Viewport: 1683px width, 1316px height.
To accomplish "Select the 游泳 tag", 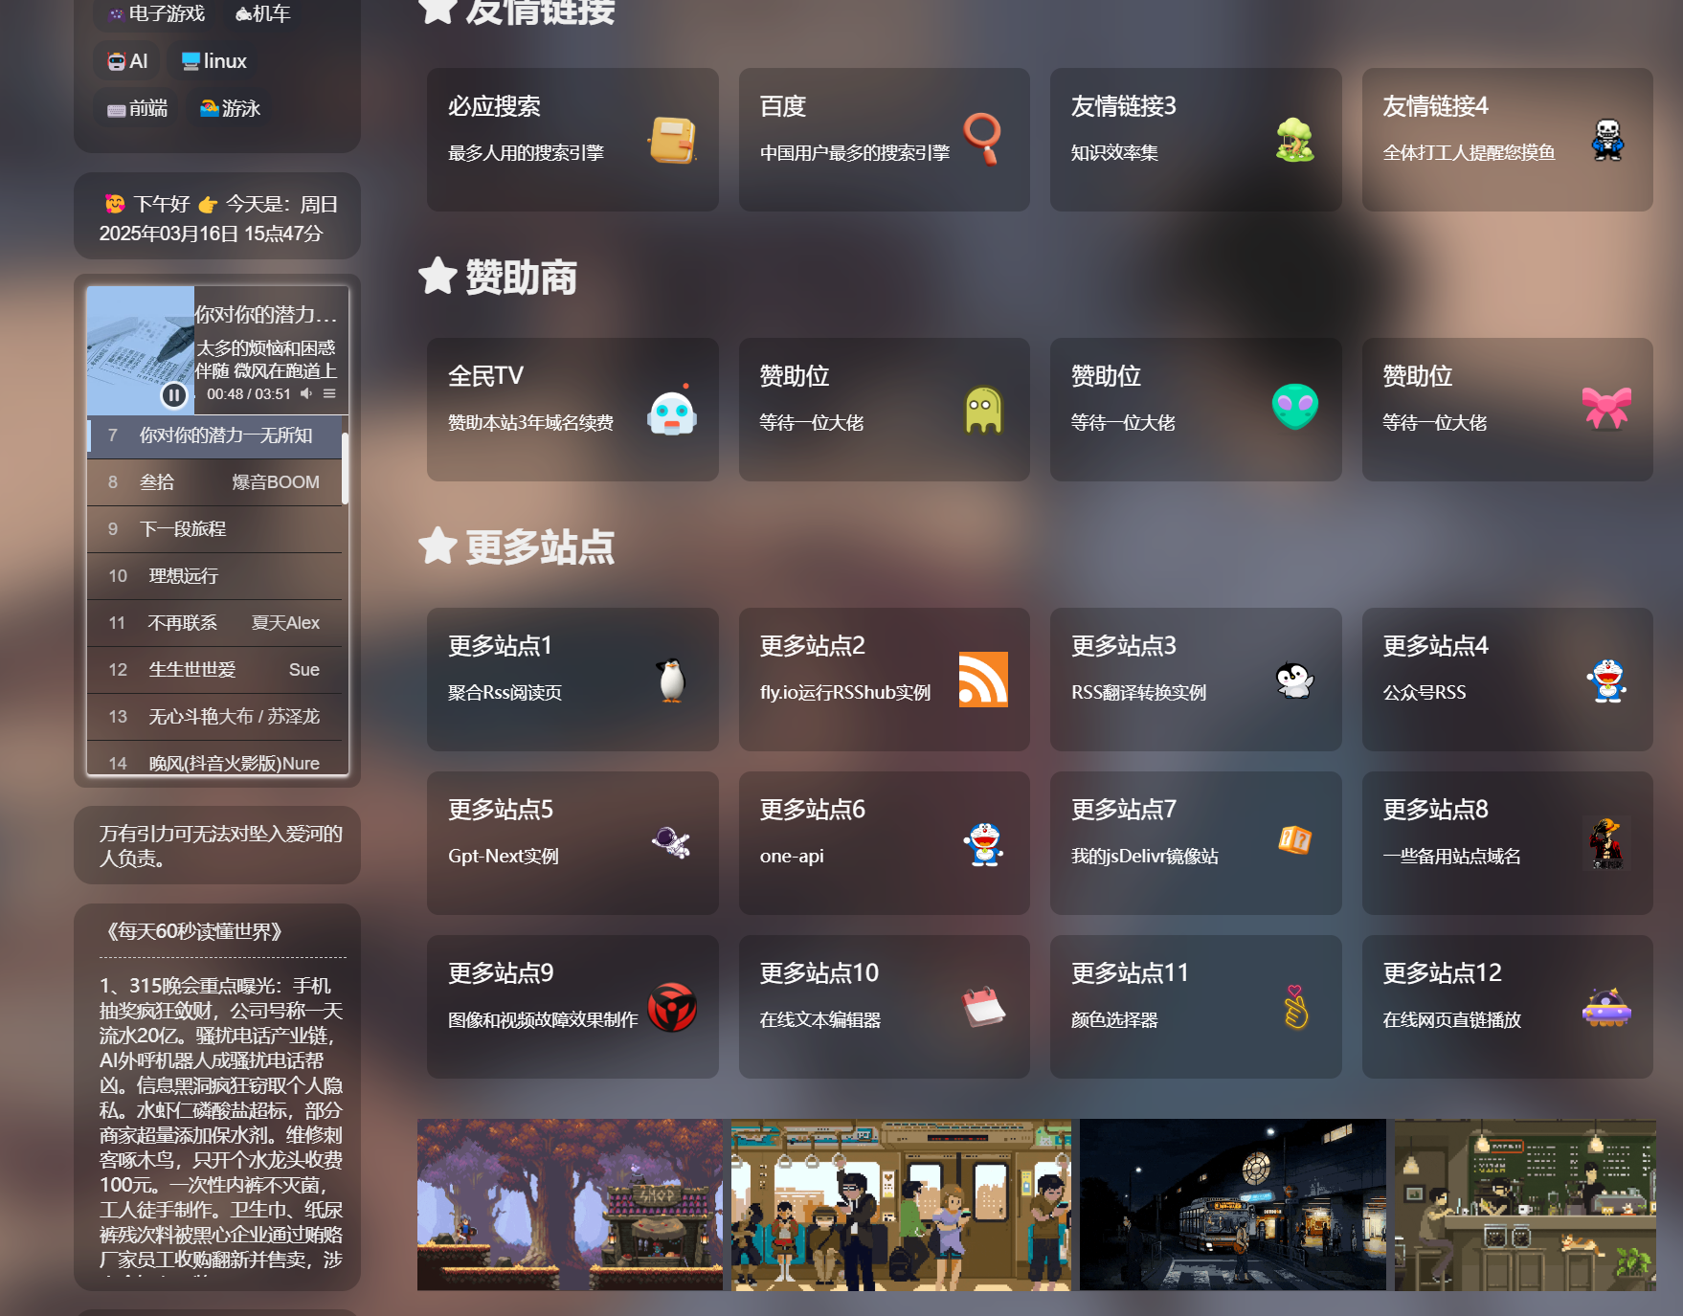I will pyautogui.click(x=230, y=108).
